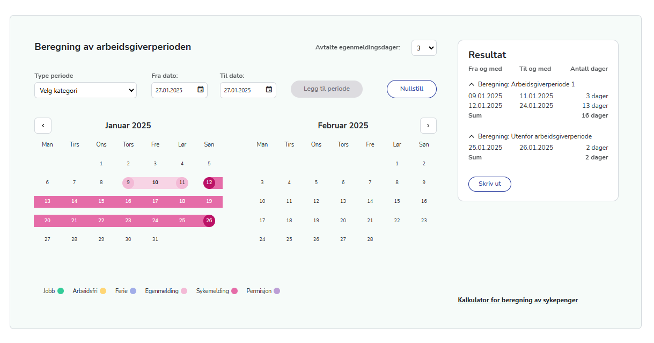Click the Legg til periode button

326,89
